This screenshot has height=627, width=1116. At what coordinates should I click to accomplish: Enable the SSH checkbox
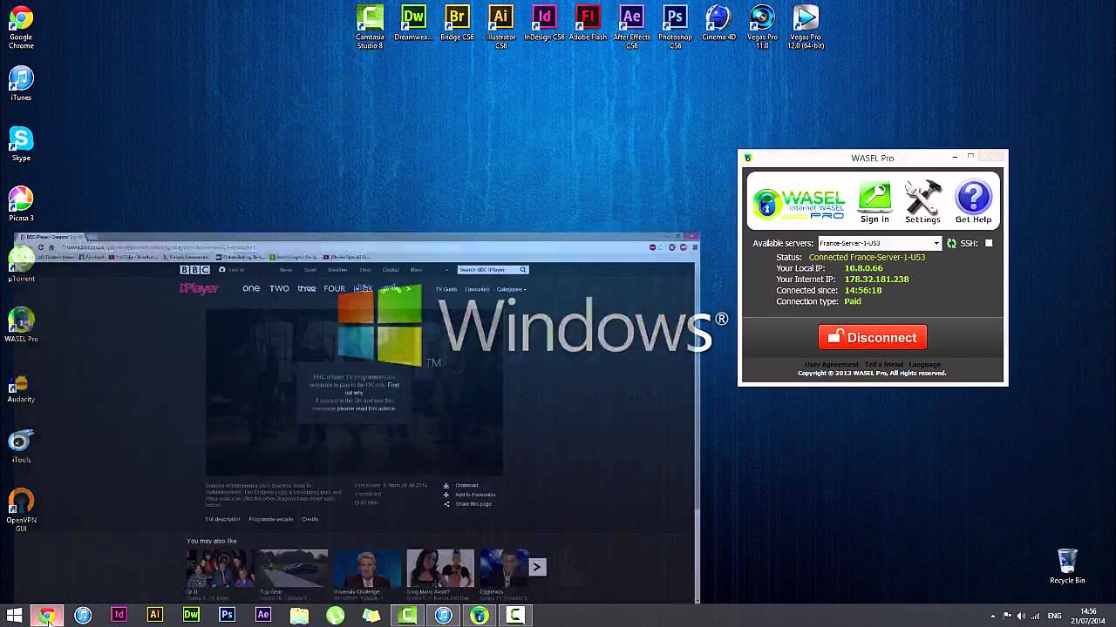coord(989,244)
